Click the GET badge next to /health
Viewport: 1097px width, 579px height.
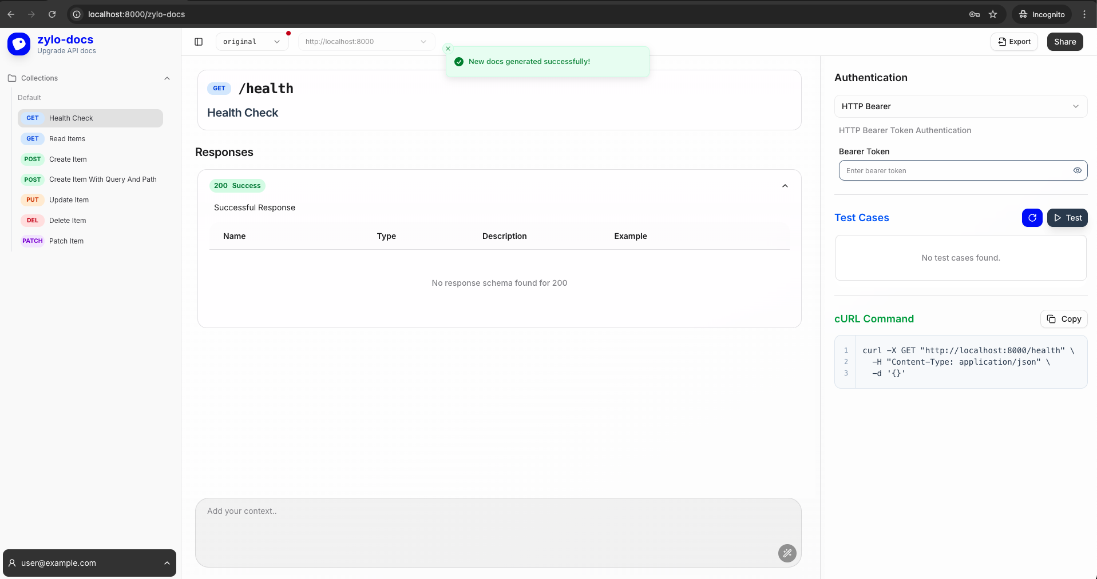coord(219,89)
